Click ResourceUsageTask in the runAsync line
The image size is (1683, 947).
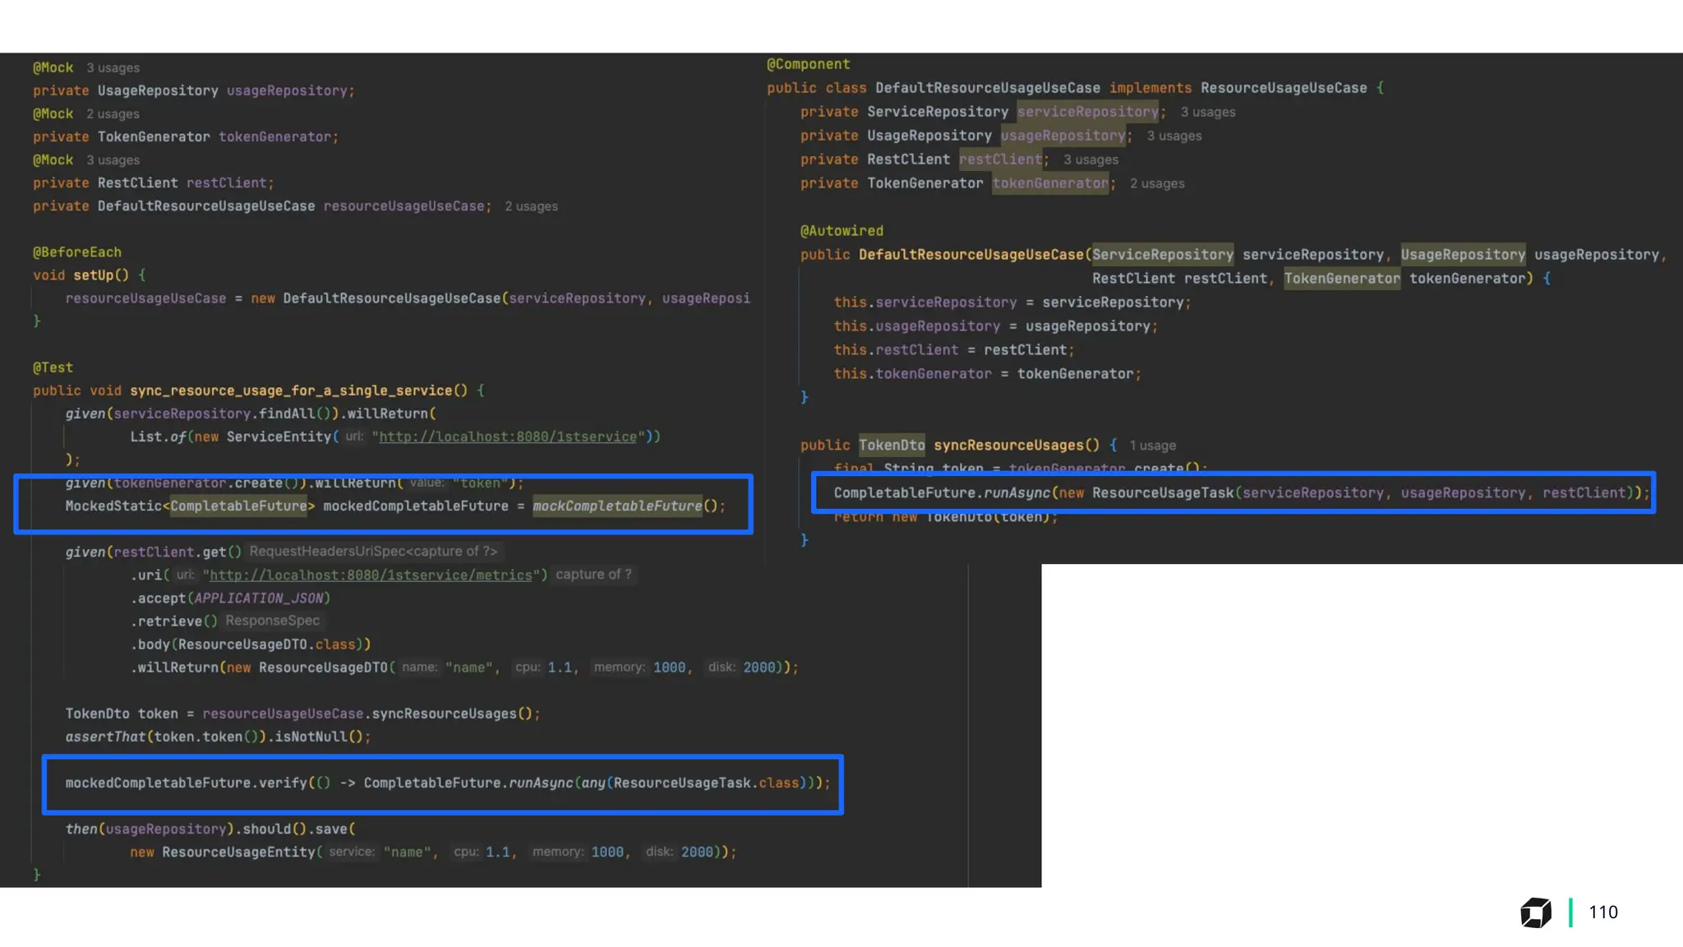[1162, 493]
